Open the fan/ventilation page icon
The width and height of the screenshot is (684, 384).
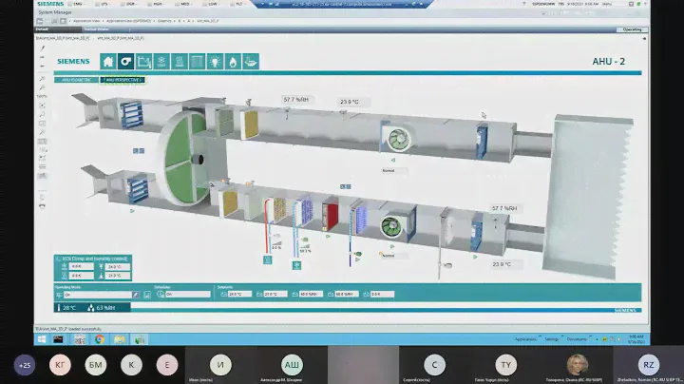tap(125, 62)
